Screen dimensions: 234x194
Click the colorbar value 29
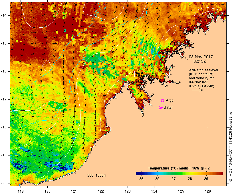(x=206, y=179)
